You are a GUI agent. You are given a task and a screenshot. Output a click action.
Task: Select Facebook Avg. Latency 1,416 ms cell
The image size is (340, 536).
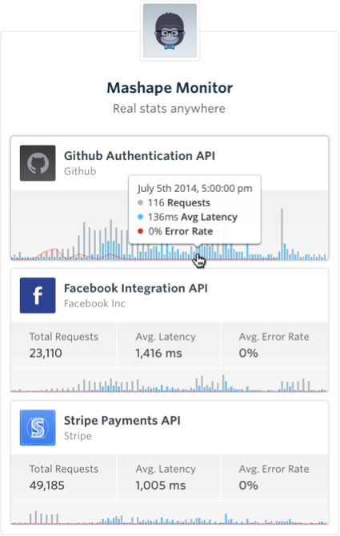point(169,346)
